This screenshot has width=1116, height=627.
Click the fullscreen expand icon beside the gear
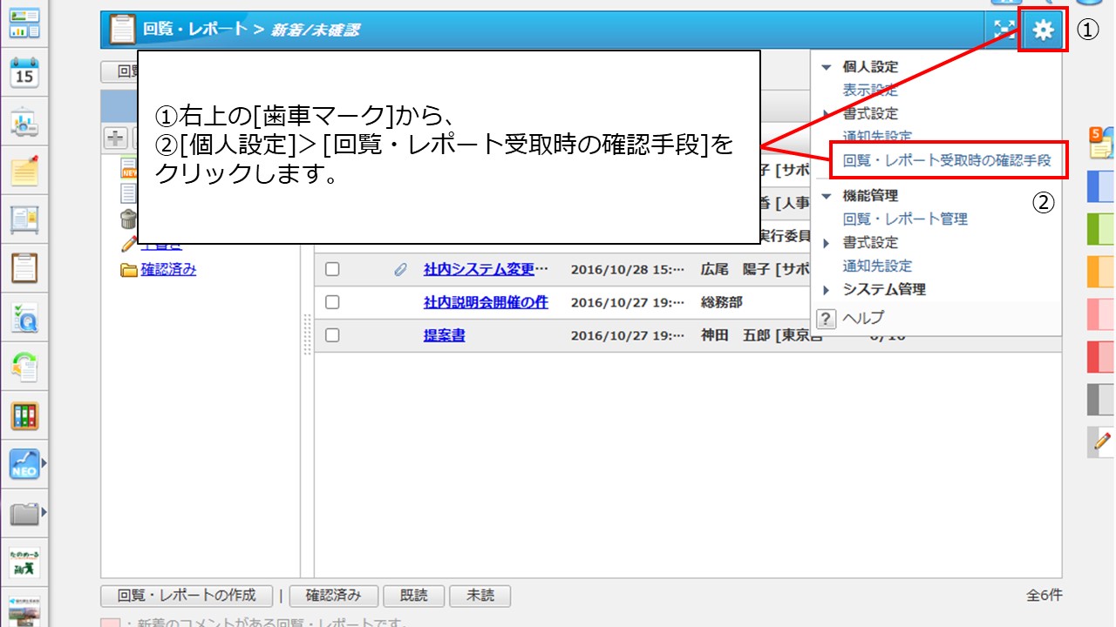1004,30
